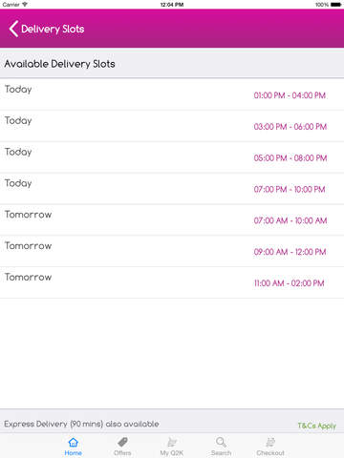
Task: Open the T&Cs Apply link
Action: 316,426
